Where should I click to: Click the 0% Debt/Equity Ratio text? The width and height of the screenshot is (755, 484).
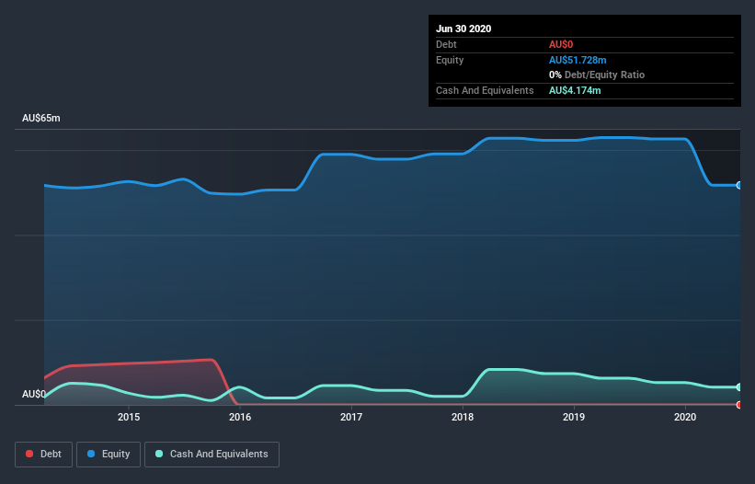597,75
